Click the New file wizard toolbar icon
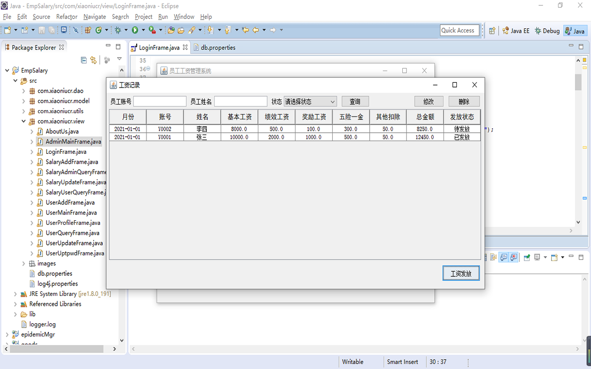This screenshot has width=591, height=369. 7,30
